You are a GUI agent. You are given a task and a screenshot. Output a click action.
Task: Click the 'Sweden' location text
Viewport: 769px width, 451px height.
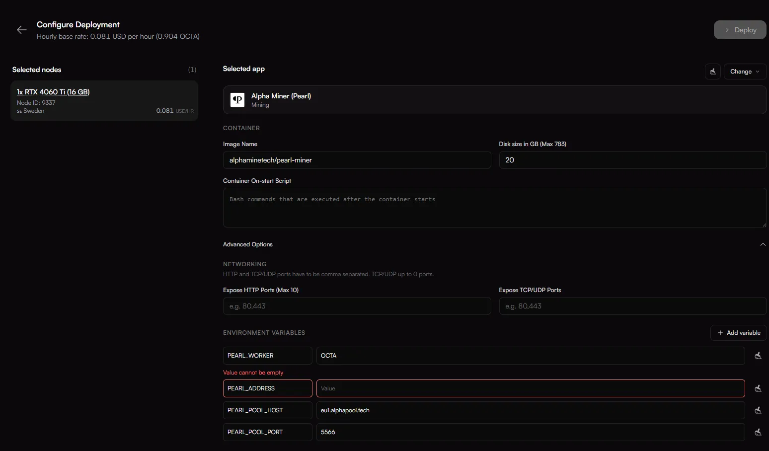tap(34, 111)
